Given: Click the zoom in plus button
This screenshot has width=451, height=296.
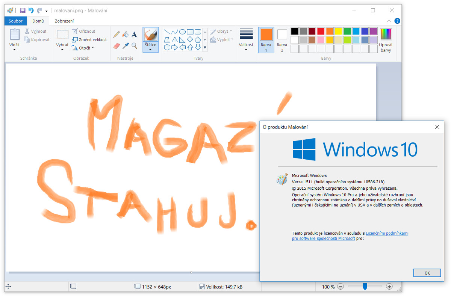Looking at the screenshot, I should pyautogui.click(x=389, y=287).
